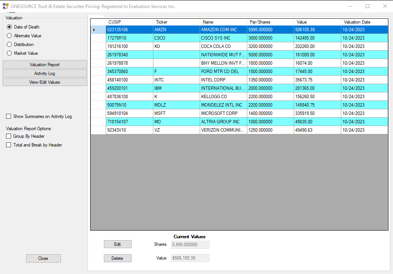Open the Activity Log
The width and height of the screenshot is (393, 274).
[x=45, y=73]
